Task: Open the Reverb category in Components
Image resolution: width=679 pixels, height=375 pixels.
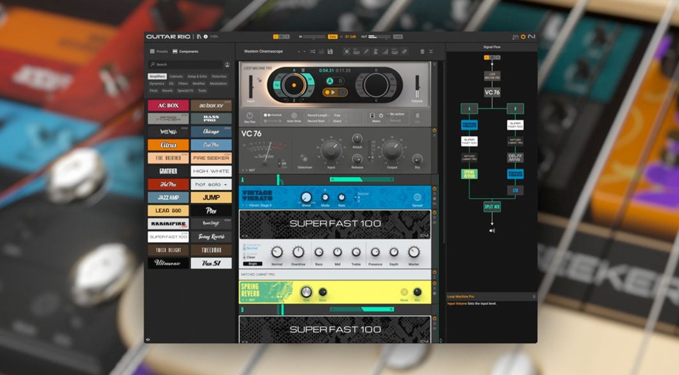Action: (x=167, y=91)
